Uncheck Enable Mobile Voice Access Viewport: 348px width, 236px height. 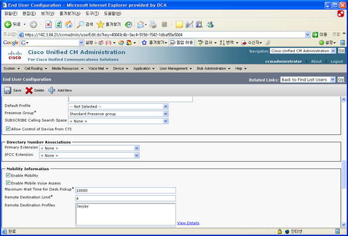[8, 183]
